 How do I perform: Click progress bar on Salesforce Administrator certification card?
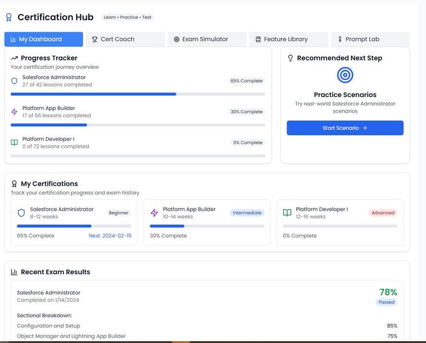point(74,226)
